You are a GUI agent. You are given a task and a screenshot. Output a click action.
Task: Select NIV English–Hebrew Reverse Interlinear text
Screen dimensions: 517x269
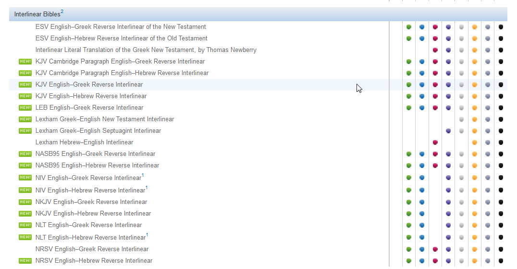tap(90, 191)
